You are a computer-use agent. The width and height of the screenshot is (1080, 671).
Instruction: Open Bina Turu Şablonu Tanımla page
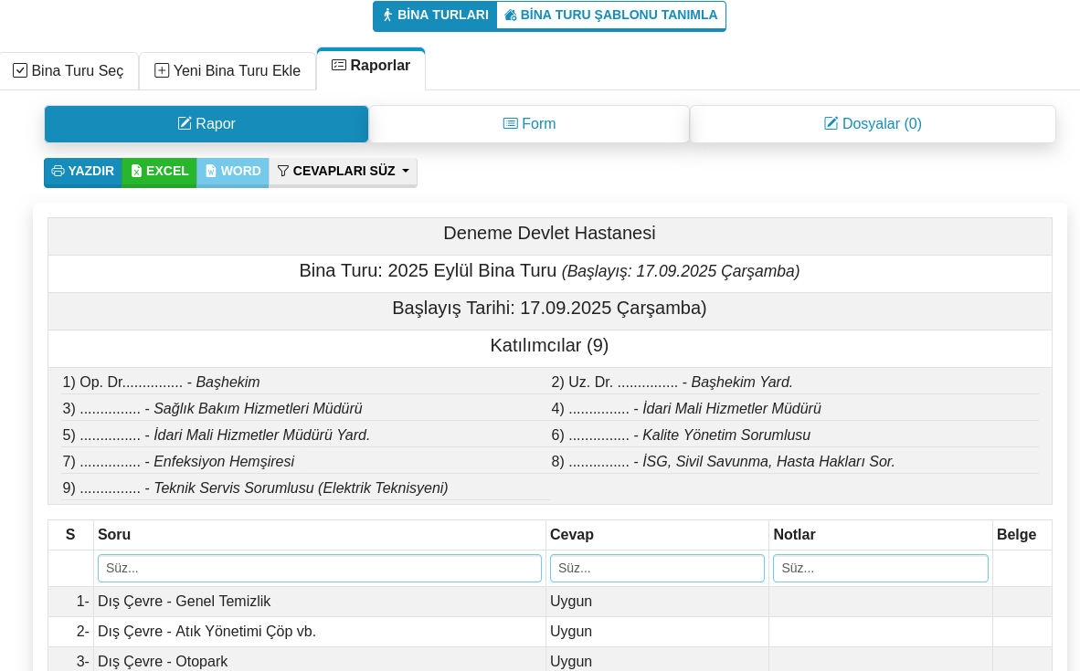611,16
